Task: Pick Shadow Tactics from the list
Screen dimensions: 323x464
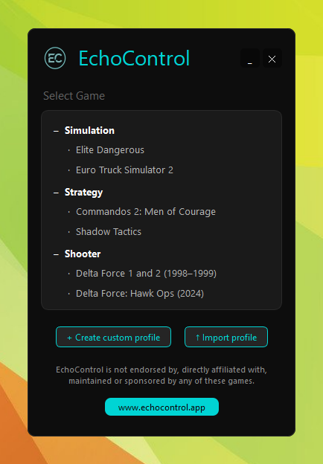Action: (109, 232)
